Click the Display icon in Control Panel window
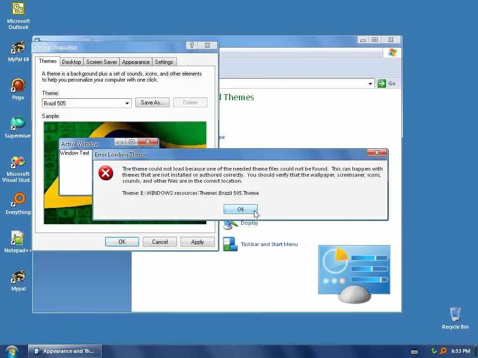This screenshot has width=478, height=358. point(230,225)
